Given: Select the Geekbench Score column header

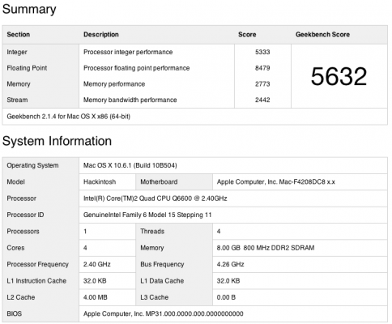Looking at the screenshot, I should pos(322,35).
